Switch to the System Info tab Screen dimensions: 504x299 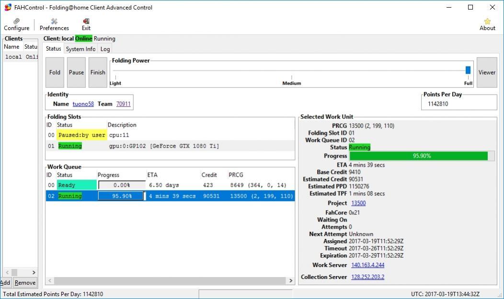click(80, 49)
